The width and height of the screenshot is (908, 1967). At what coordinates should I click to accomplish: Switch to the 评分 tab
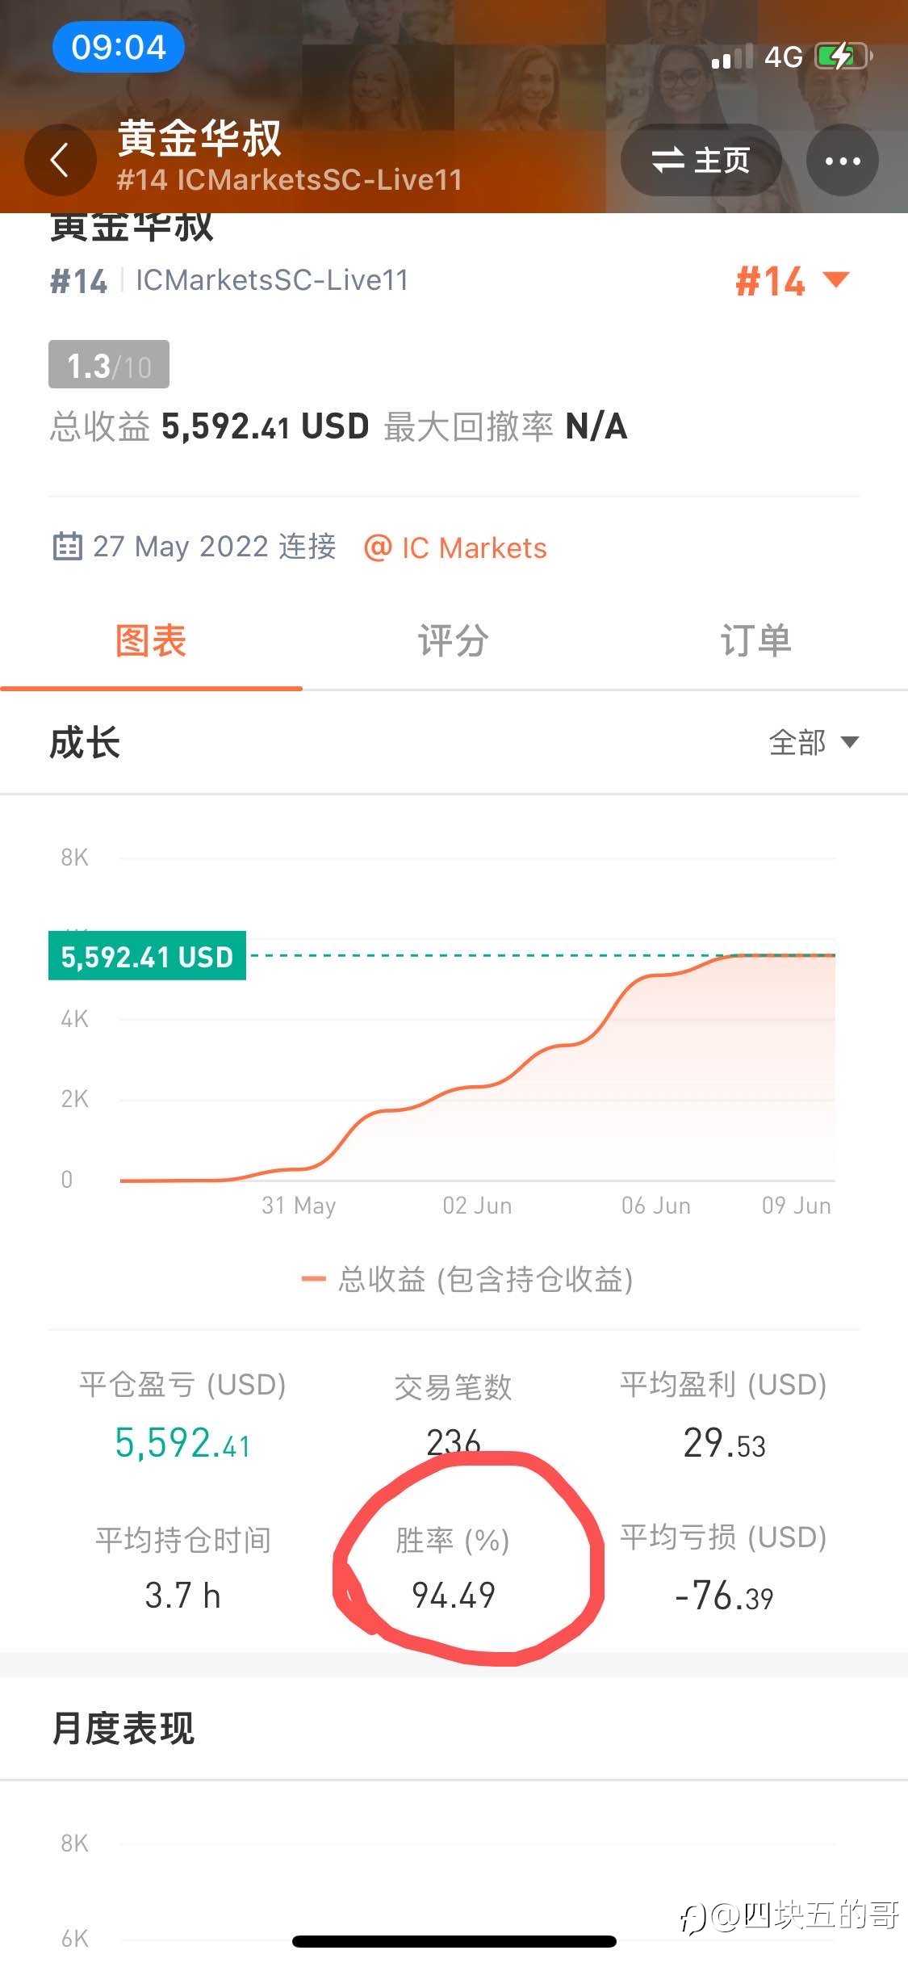[x=454, y=641]
